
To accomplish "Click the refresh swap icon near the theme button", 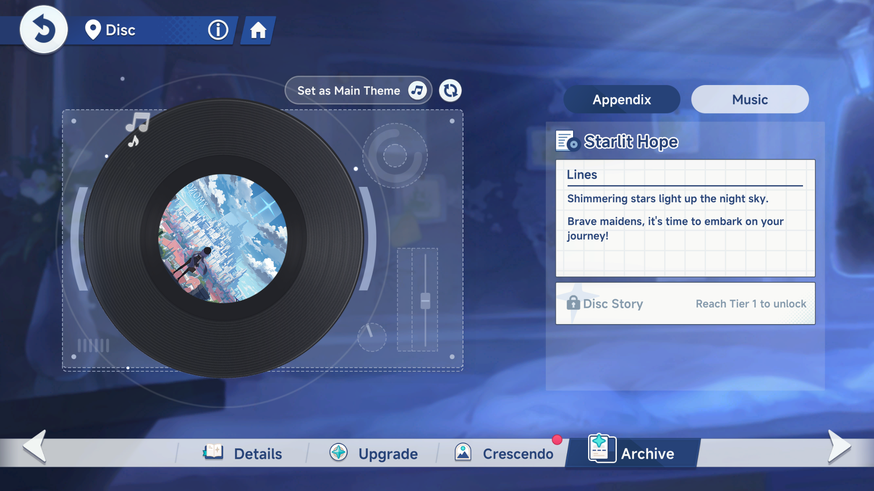I will (450, 90).
